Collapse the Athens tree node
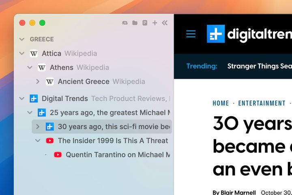The image size is (292, 195). [x=30, y=67]
